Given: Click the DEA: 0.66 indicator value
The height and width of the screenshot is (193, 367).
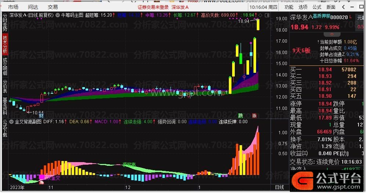Looking at the screenshot, I should point(81,122).
